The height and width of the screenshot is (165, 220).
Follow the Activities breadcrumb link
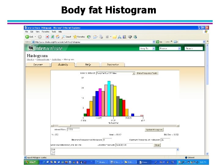pos(57,60)
